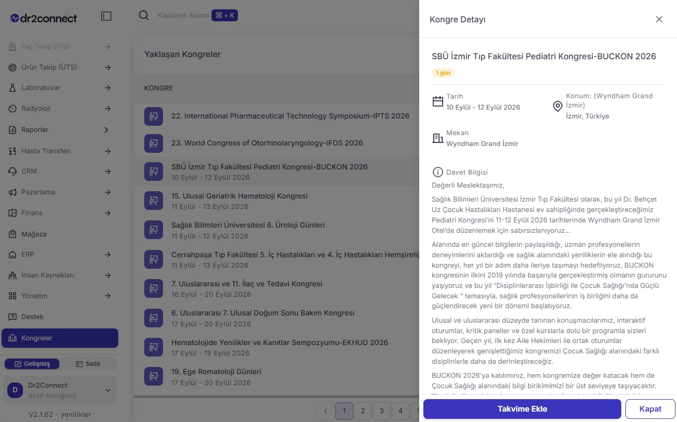This screenshot has width=677, height=422.
Task: Click the search magnifier icon
Action: [144, 16]
